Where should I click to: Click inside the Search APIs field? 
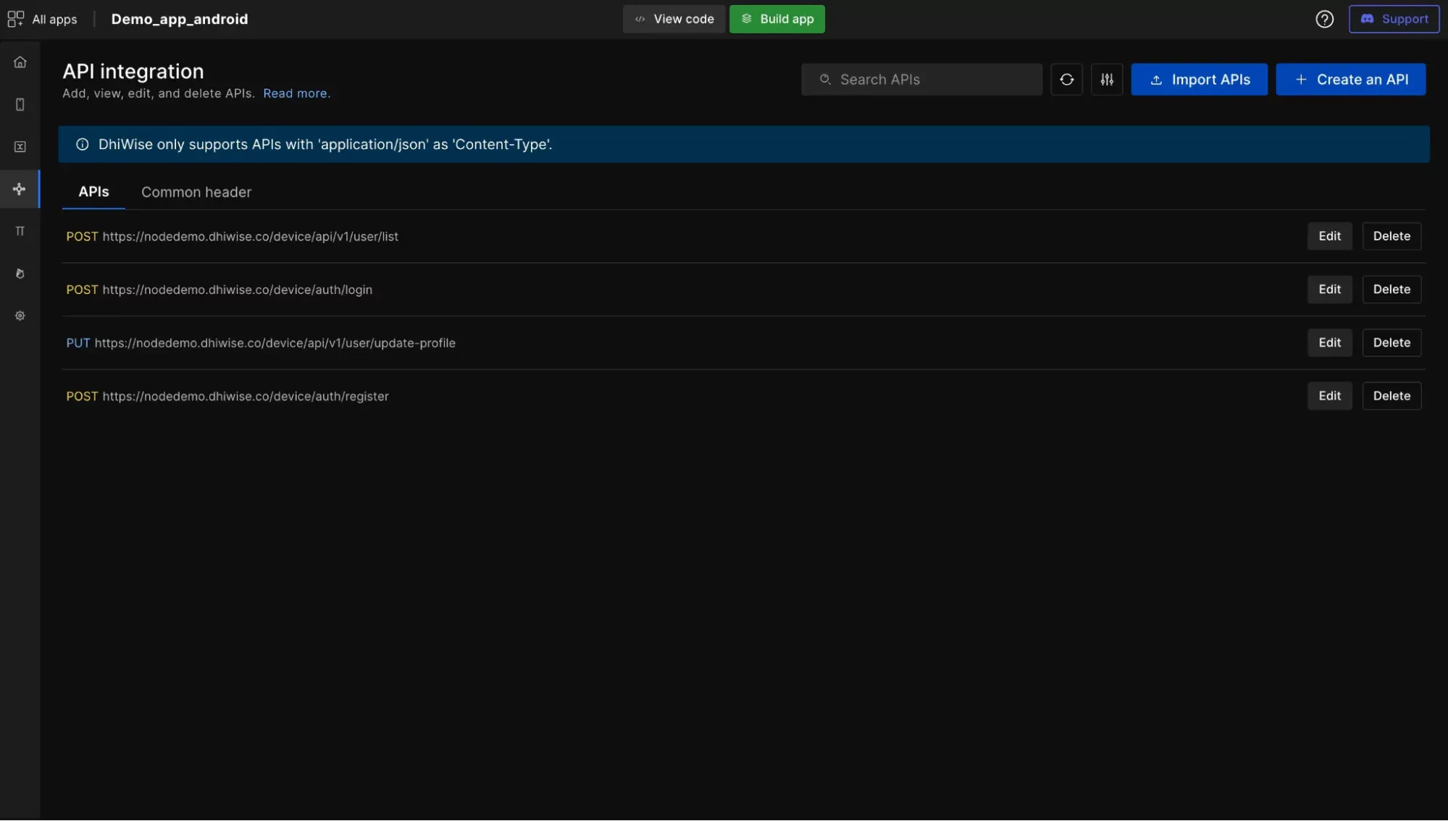pos(920,79)
